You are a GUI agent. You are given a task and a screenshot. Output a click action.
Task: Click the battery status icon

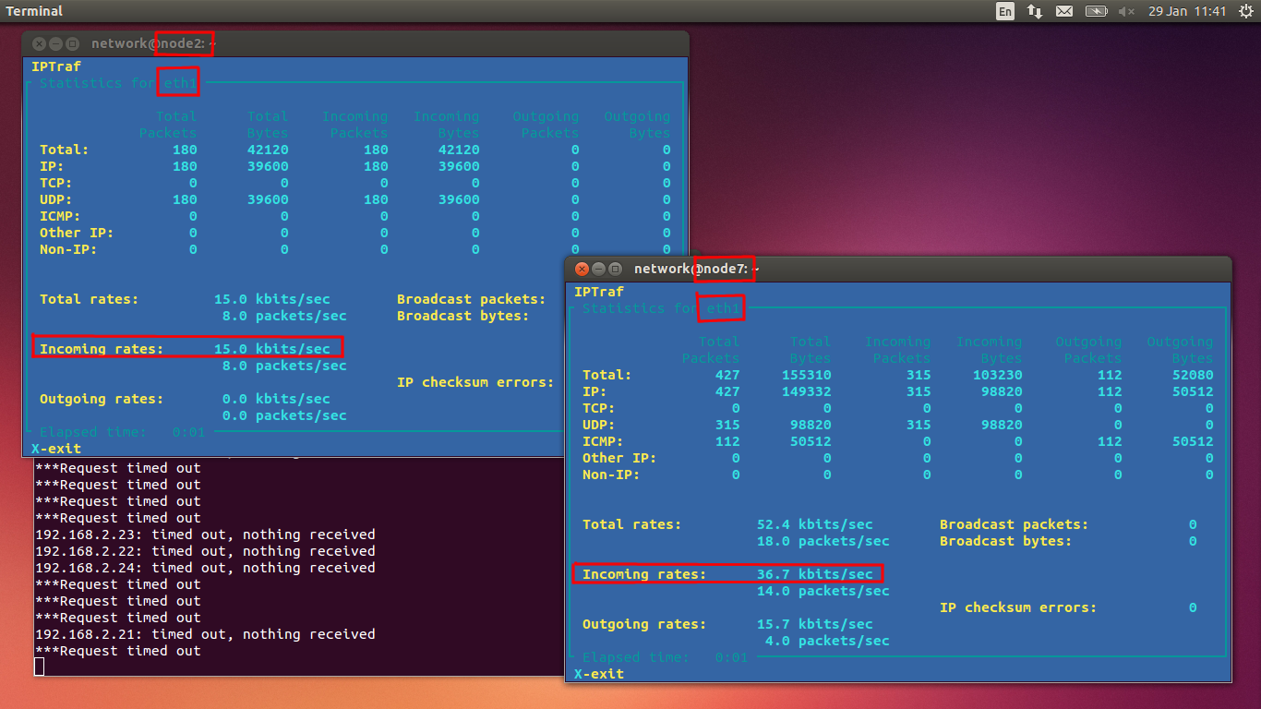click(x=1096, y=11)
